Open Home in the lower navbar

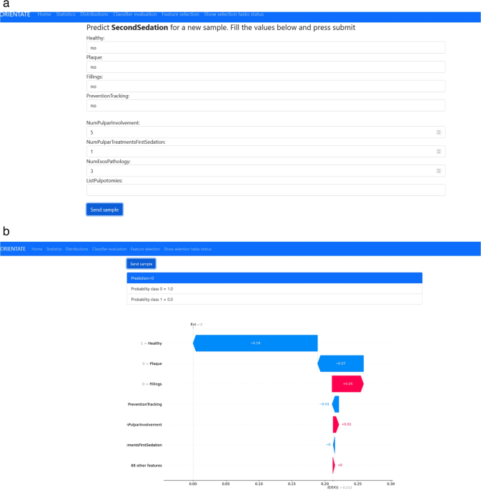[37, 249]
